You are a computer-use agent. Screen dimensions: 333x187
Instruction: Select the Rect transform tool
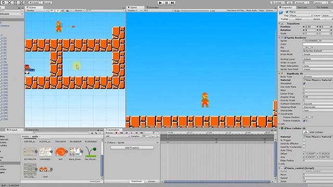coord(16,3)
